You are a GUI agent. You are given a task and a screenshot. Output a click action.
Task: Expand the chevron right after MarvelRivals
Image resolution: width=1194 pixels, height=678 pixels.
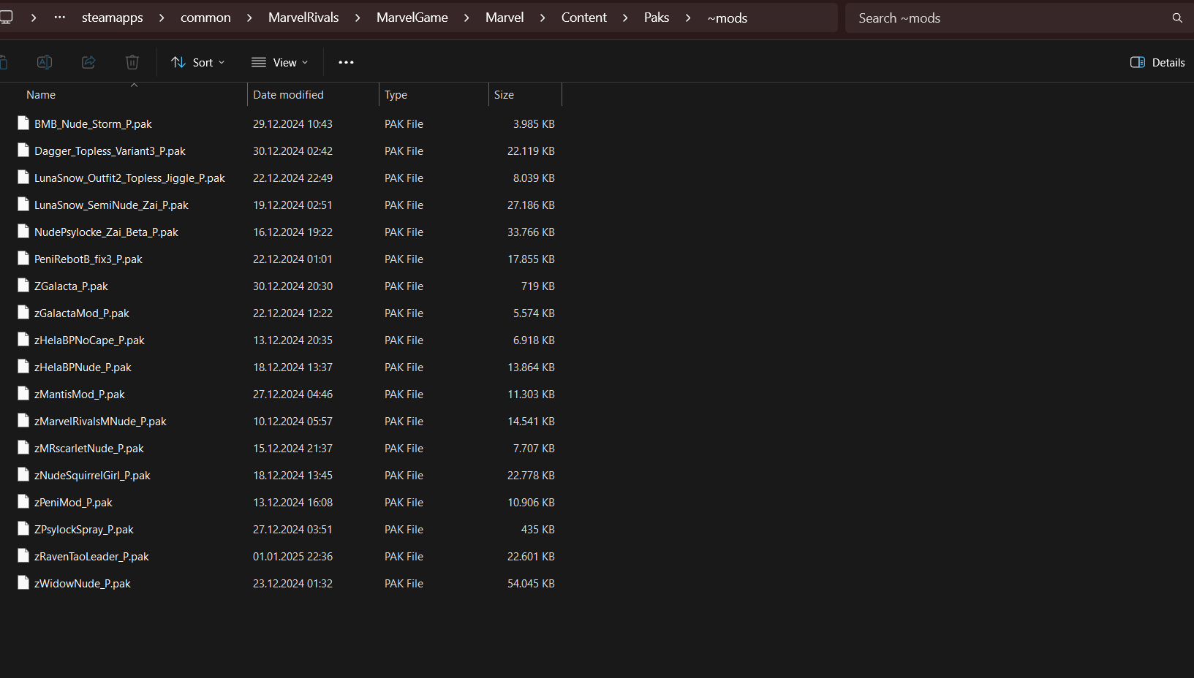coord(358,18)
